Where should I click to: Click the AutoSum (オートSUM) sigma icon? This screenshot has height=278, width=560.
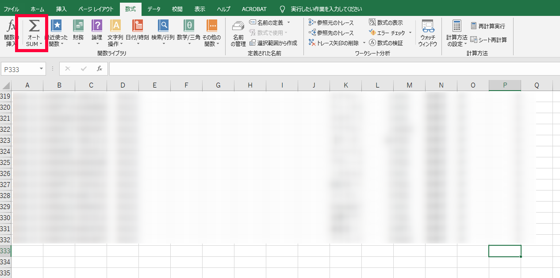pyautogui.click(x=34, y=27)
